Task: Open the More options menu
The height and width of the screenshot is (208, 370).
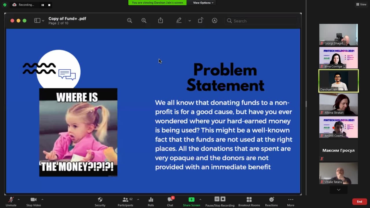Action: pyautogui.click(x=291, y=201)
